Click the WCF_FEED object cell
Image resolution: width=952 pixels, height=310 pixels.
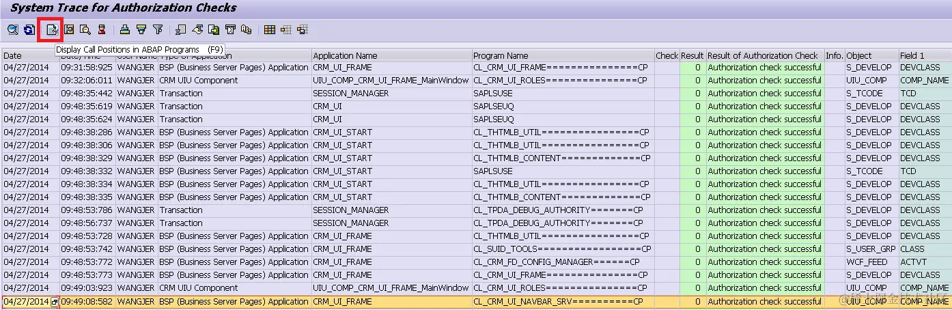pos(871,262)
